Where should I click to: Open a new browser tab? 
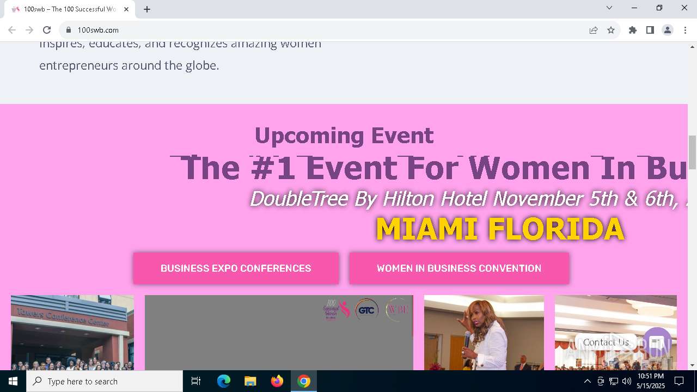coord(147,9)
